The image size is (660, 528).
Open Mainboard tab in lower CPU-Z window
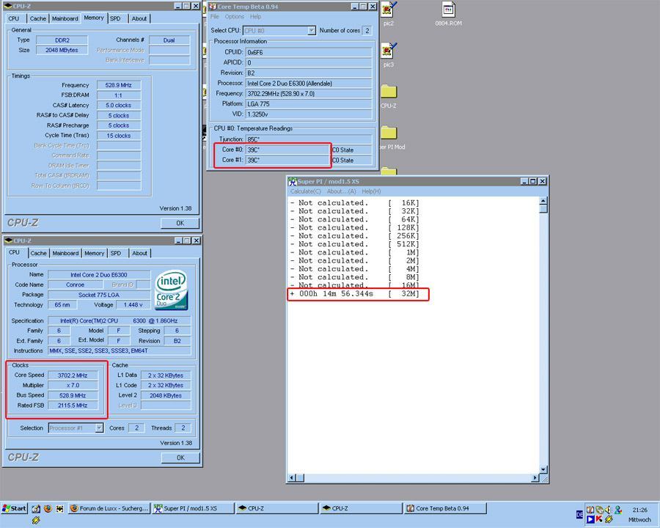pyautogui.click(x=65, y=253)
